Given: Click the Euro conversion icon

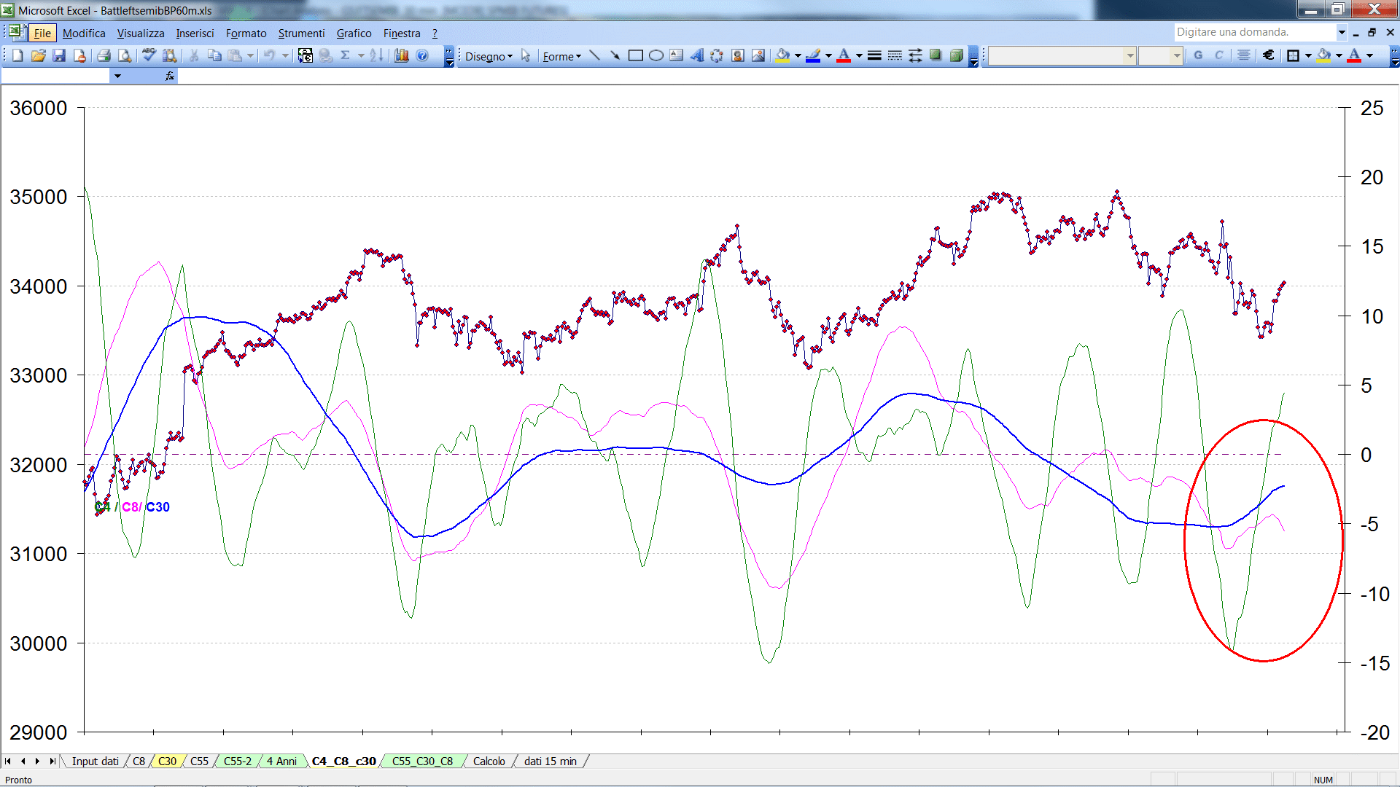Looking at the screenshot, I should click(x=306, y=55).
